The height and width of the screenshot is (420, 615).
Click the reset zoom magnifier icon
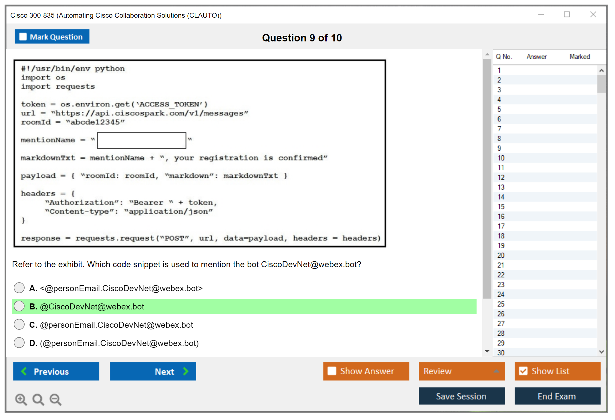38,399
